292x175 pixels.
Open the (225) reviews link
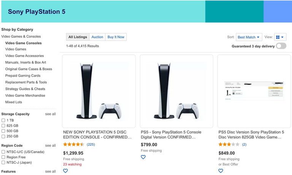(91, 145)
